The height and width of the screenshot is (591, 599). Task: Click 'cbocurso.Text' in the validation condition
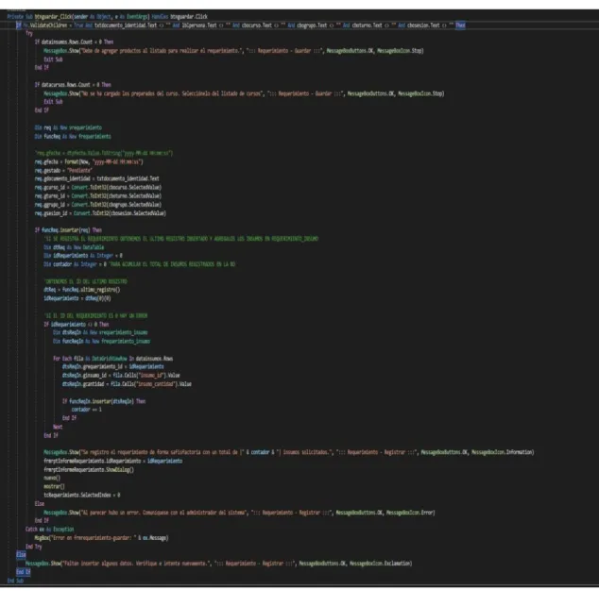point(257,25)
